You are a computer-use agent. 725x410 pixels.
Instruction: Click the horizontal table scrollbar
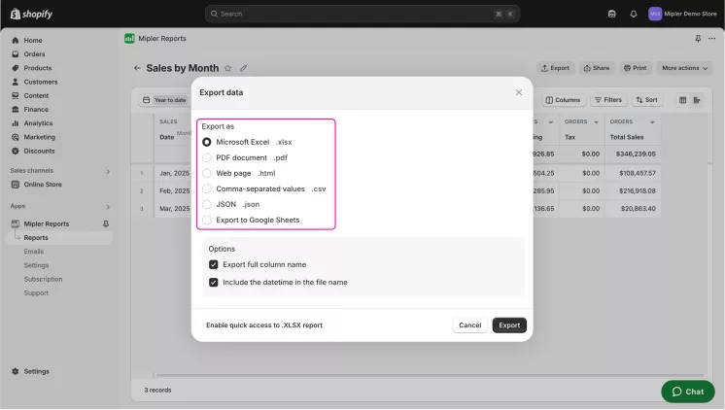pos(430,375)
